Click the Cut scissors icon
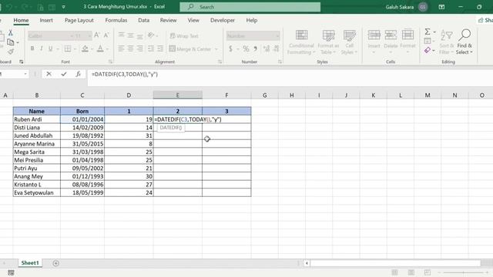493x277 pixels. tap(10, 32)
